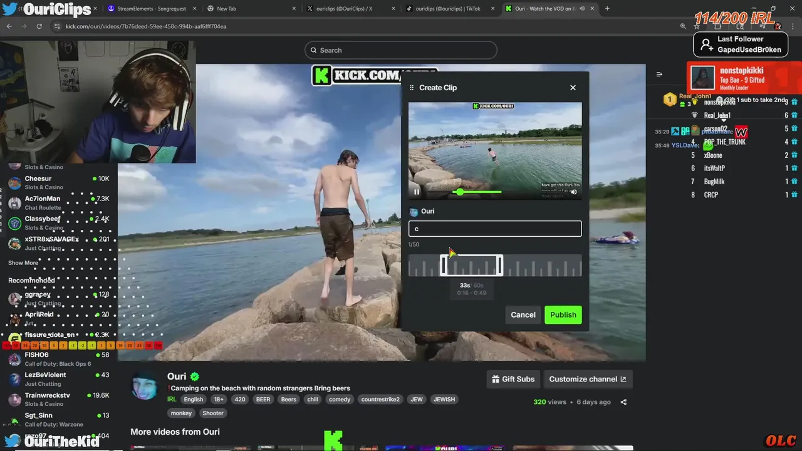The width and height of the screenshot is (802, 451).
Task: Open Customize channel link
Action: click(x=588, y=379)
